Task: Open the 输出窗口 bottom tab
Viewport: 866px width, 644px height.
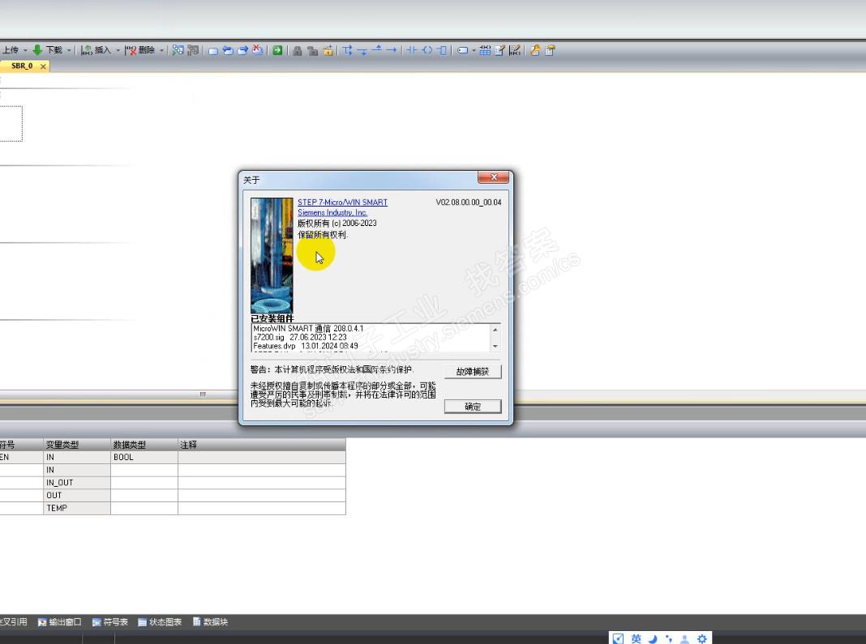Action: click(x=59, y=622)
